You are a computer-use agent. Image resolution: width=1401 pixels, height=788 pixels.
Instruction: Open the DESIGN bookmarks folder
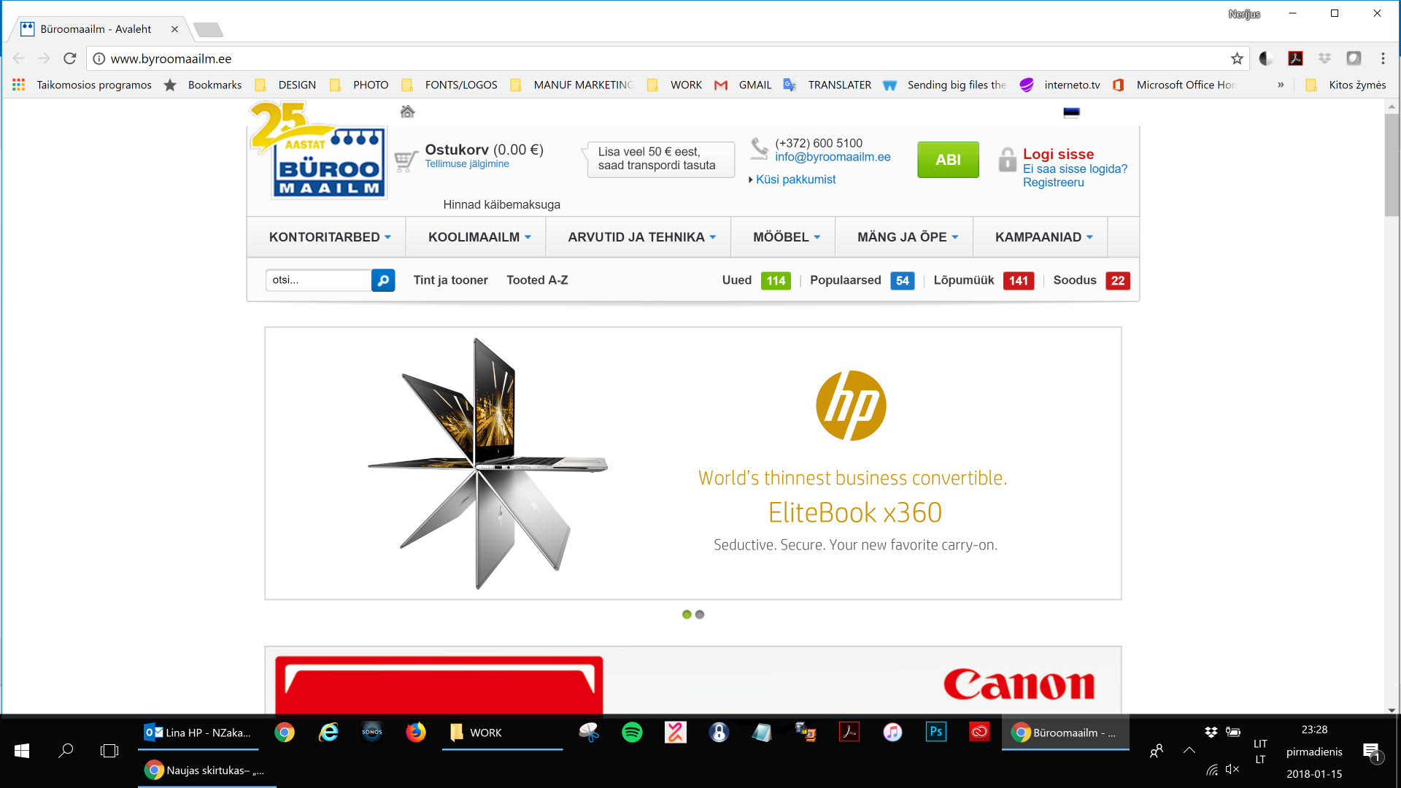coord(286,85)
